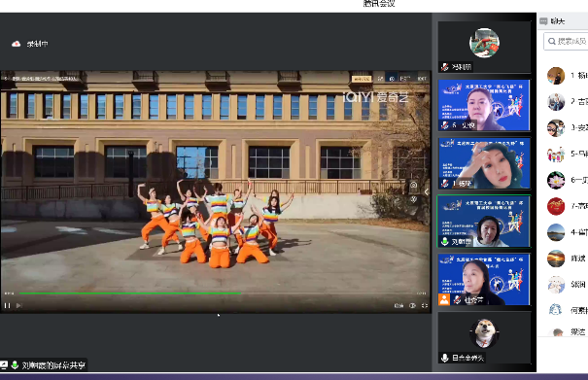The height and width of the screenshot is (380, 588).
Task: Click the members panel header icon
Action: coord(543,21)
